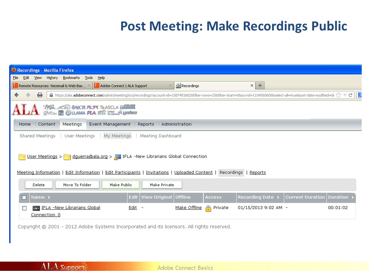Image resolution: width=369 pixels, height=277 pixels.
Task: Close the Remote Resources tab
Action: 89,85
